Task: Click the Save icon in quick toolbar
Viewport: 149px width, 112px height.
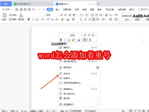Action: (17, 10)
